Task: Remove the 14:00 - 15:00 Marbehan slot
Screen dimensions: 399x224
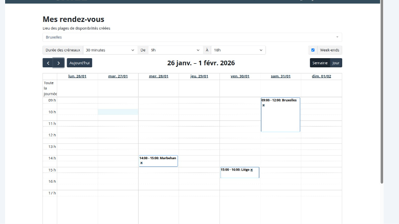Action: 141,163
